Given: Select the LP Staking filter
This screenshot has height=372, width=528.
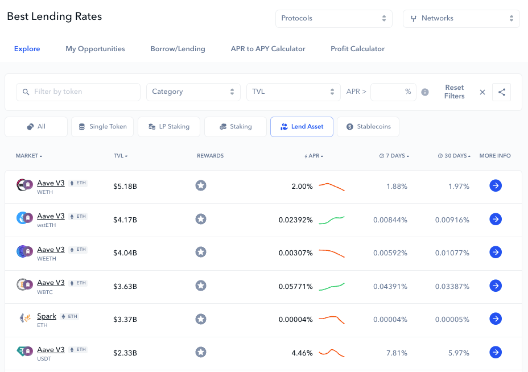Looking at the screenshot, I should click(169, 127).
